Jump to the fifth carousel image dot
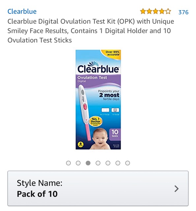 tap(108, 163)
